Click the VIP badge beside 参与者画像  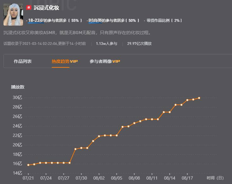click(116, 61)
